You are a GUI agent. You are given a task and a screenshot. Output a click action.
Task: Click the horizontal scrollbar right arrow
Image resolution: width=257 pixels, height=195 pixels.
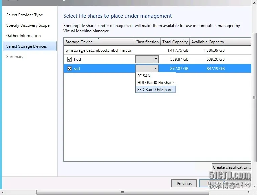pyautogui.click(x=249, y=192)
